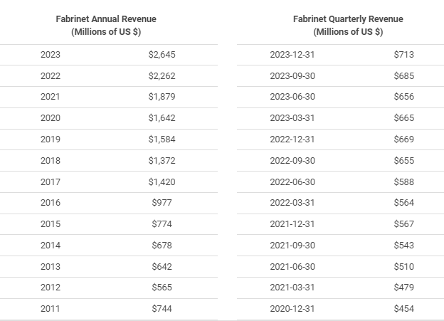Screen dimensions: 444x321
Task: Select the 2023-06-30 quarter date
Action: coord(292,97)
